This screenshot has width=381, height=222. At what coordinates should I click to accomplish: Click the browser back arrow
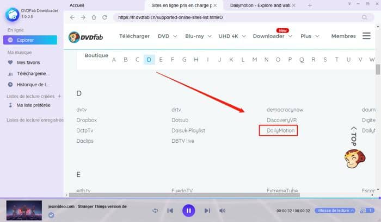(72, 17)
